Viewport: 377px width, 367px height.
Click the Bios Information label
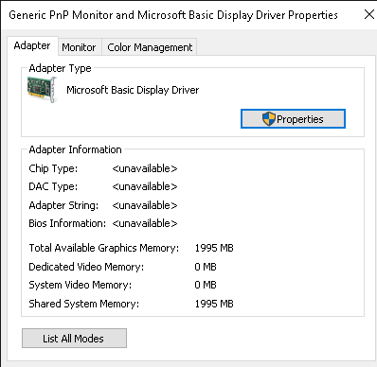tap(67, 223)
